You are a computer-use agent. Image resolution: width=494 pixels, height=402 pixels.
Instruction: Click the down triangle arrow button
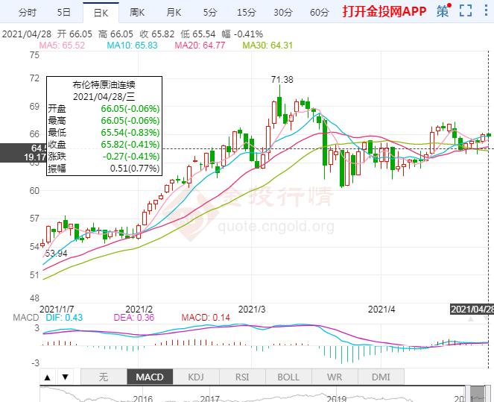(66, 377)
